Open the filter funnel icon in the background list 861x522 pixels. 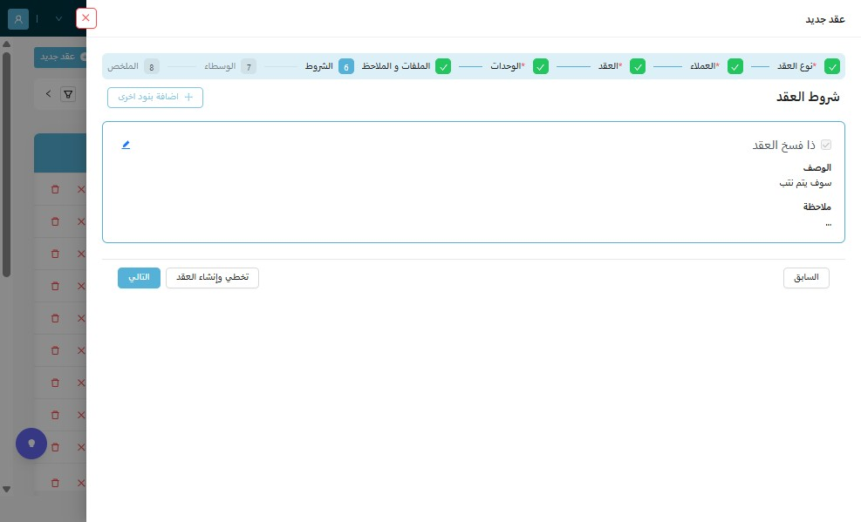click(x=68, y=94)
